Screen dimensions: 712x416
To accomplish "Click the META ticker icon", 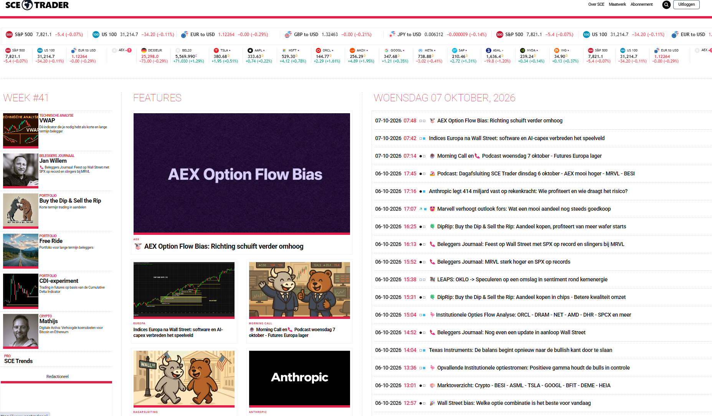I will pyautogui.click(x=421, y=50).
